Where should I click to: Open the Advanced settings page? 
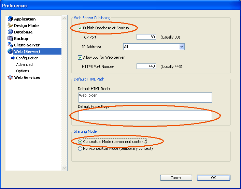pyautogui.click(x=24, y=64)
